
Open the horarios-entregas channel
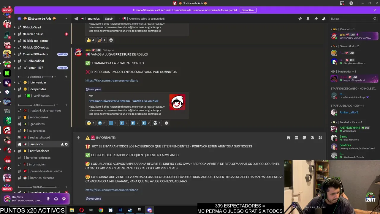(42, 158)
